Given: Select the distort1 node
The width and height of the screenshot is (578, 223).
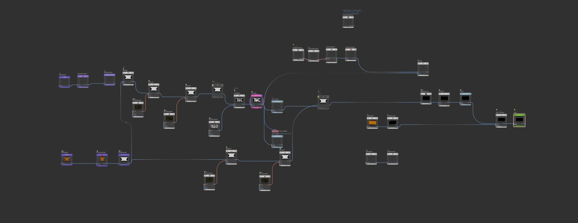Looking at the screenshot, I should click(x=154, y=89).
